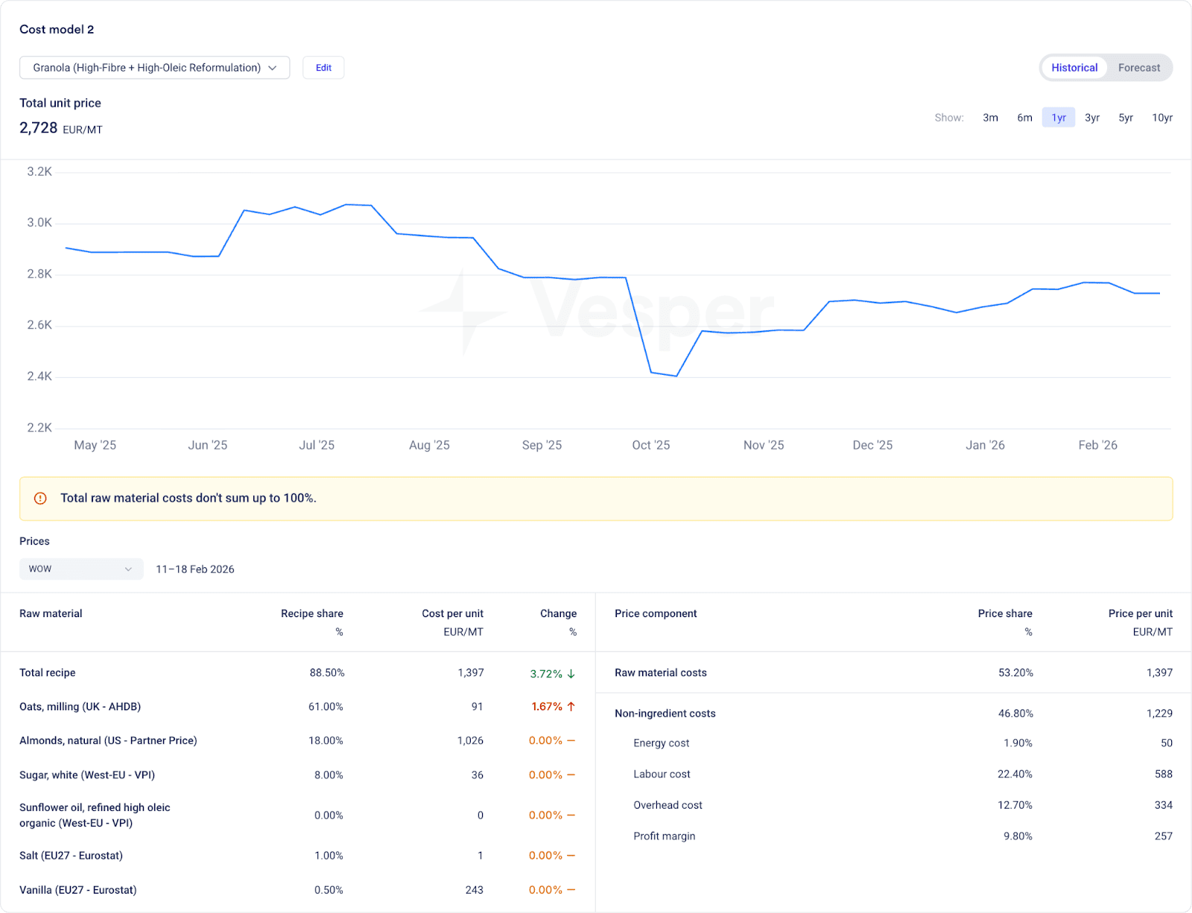
Task: Show 3m time range
Action: [x=990, y=118]
